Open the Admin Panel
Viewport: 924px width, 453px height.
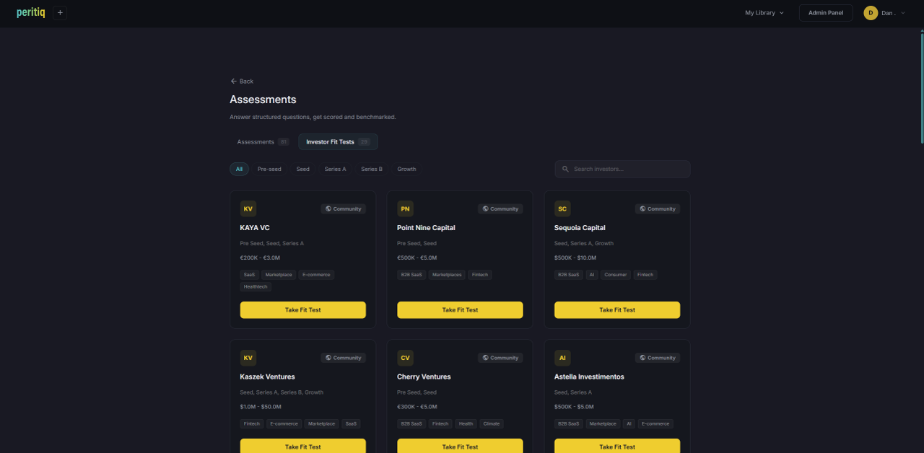[x=826, y=13]
